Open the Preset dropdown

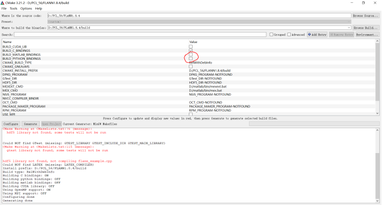coord(199,22)
